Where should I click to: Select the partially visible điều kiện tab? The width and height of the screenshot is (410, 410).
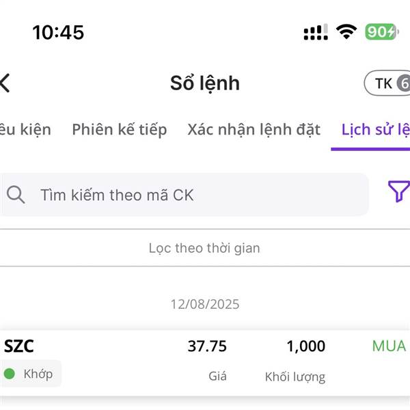(25, 129)
